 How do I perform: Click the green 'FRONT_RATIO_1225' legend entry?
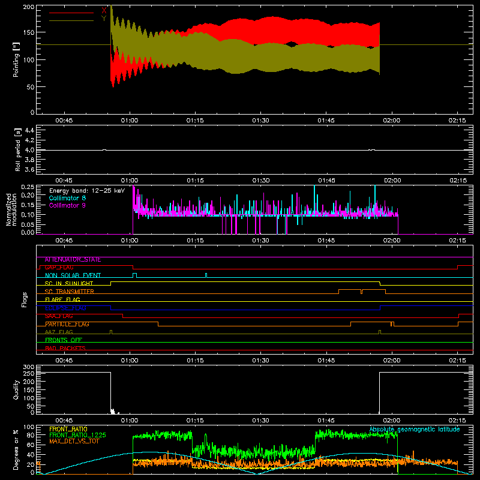click(x=77, y=435)
